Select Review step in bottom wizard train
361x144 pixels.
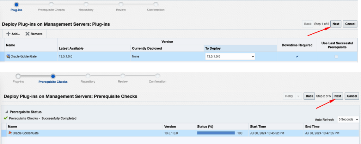[123, 76]
